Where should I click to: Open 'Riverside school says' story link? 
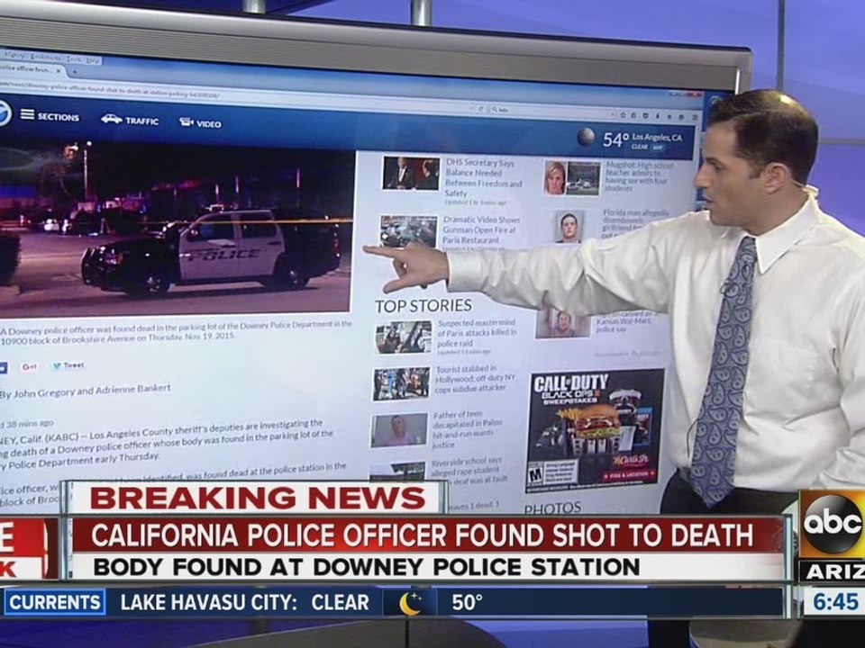tap(469, 470)
